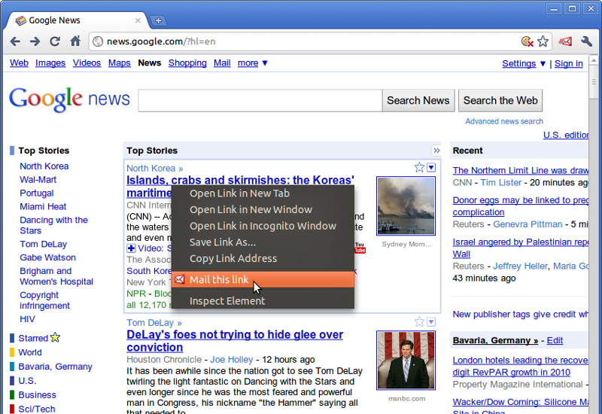Open the Tim Lister author link
Image resolution: width=602 pixels, height=414 pixels.
coord(501,182)
